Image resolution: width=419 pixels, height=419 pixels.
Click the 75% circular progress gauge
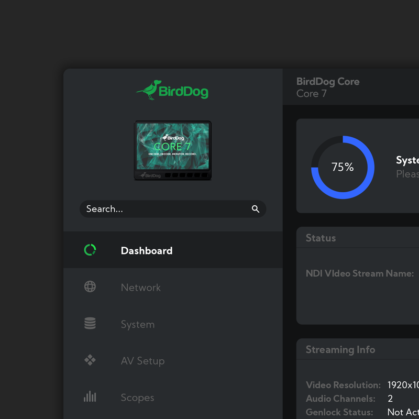click(343, 167)
